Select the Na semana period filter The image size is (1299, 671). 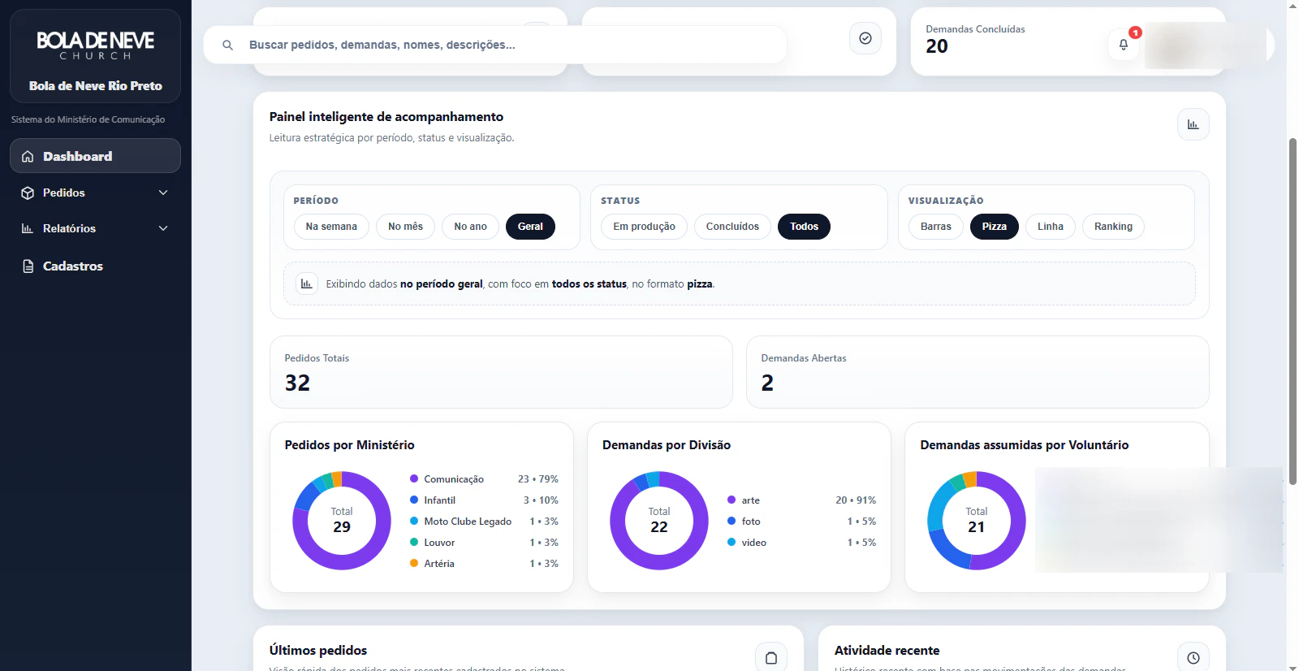(x=331, y=227)
